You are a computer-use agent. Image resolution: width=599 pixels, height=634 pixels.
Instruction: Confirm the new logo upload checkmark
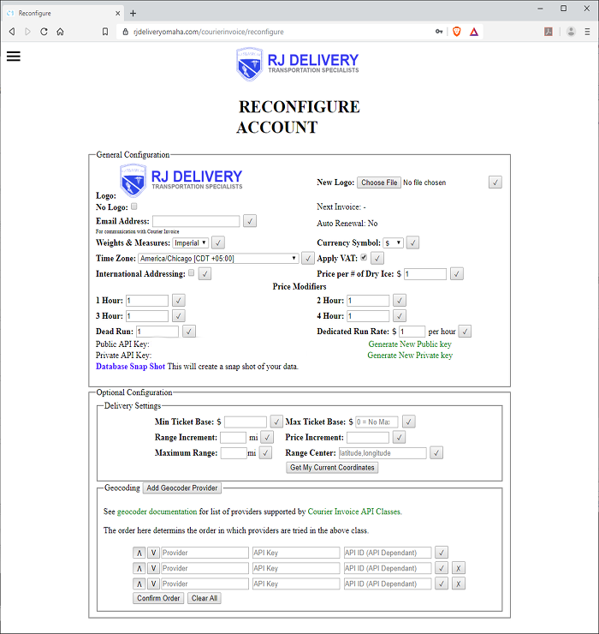(x=495, y=182)
